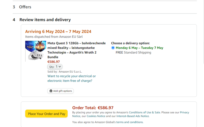This screenshot has width=204, height=127.
Task: Click the step number 3 beside Offers
Action: click(x=14, y=7)
